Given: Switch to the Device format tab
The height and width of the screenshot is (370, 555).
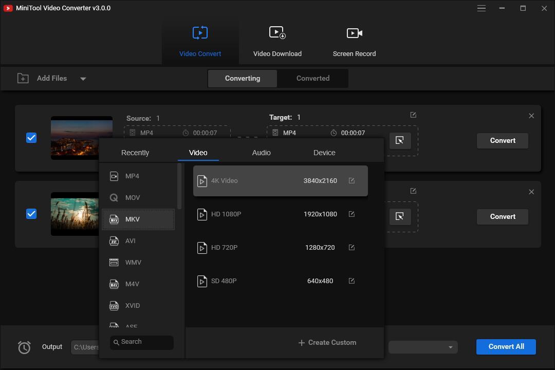Looking at the screenshot, I should pos(324,153).
